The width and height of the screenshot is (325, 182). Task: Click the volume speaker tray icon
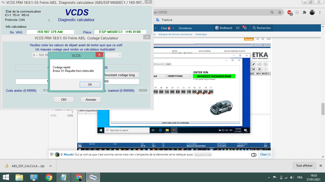click(x=292, y=177)
